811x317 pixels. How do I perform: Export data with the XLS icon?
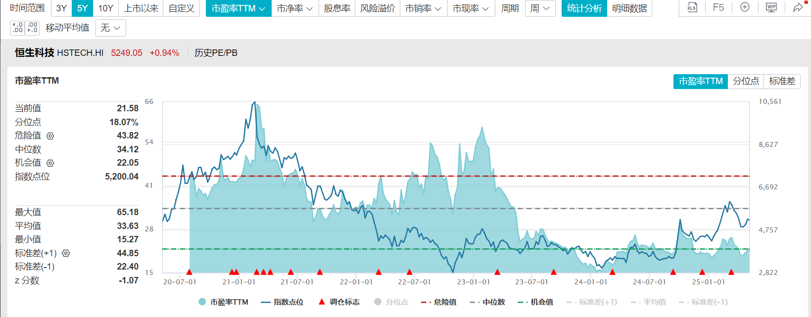[692, 7]
